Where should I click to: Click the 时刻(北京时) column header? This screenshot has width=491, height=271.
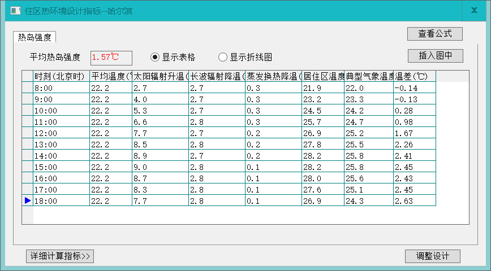tap(61, 76)
